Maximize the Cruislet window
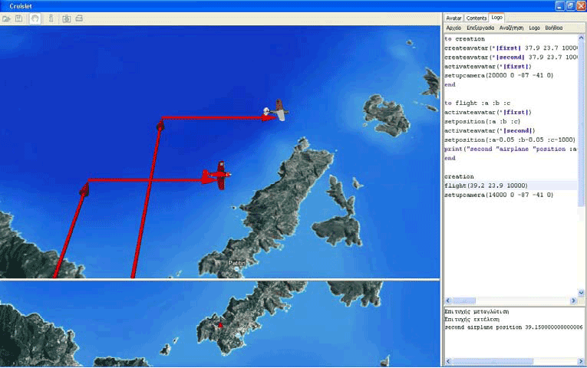This screenshot has width=587, height=368. point(570,6)
